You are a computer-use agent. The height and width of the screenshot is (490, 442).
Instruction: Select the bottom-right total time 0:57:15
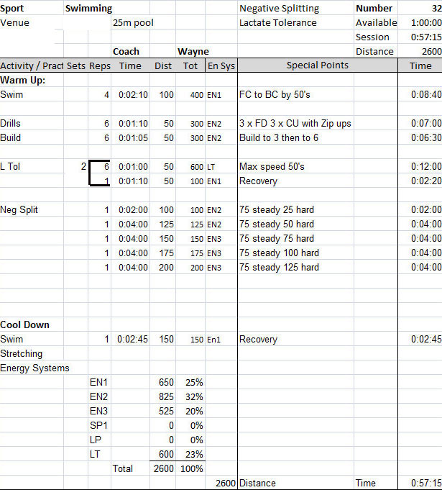[426, 483]
